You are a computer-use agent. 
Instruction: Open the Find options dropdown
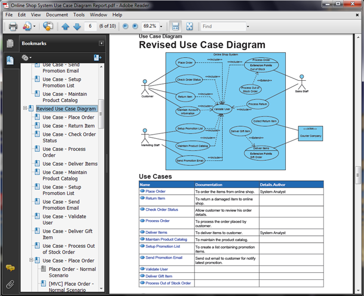click(248, 26)
